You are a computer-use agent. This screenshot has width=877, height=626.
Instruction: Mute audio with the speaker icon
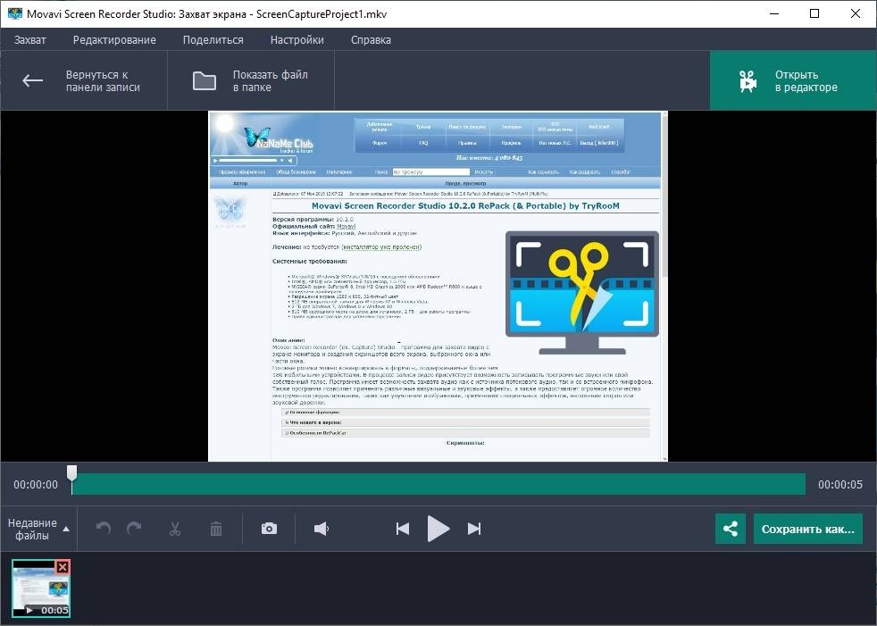(x=321, y=528)
